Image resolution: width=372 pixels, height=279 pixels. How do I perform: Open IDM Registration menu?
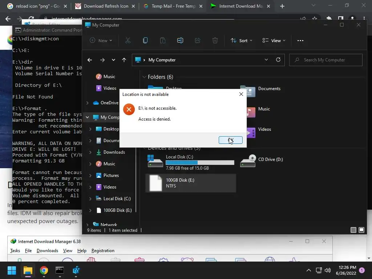point(103,251)
